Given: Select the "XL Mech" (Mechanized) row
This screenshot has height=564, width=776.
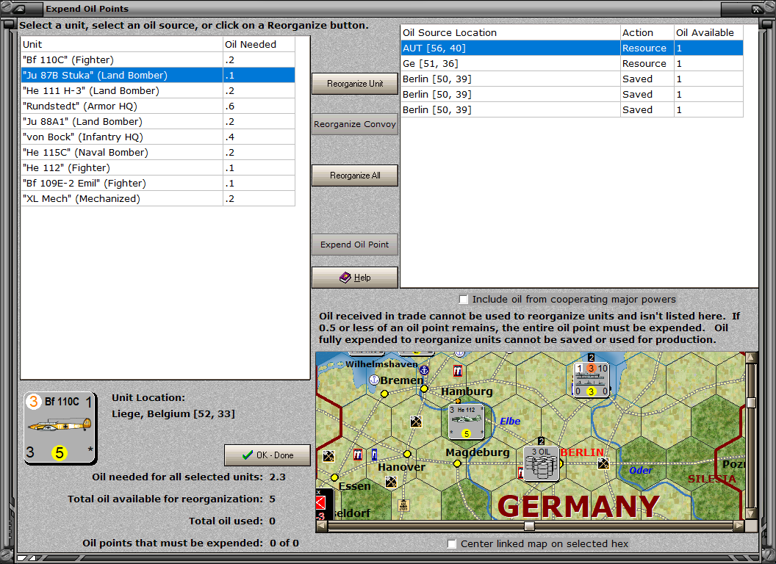Looking at the screenshot, I should pos(158,198).
